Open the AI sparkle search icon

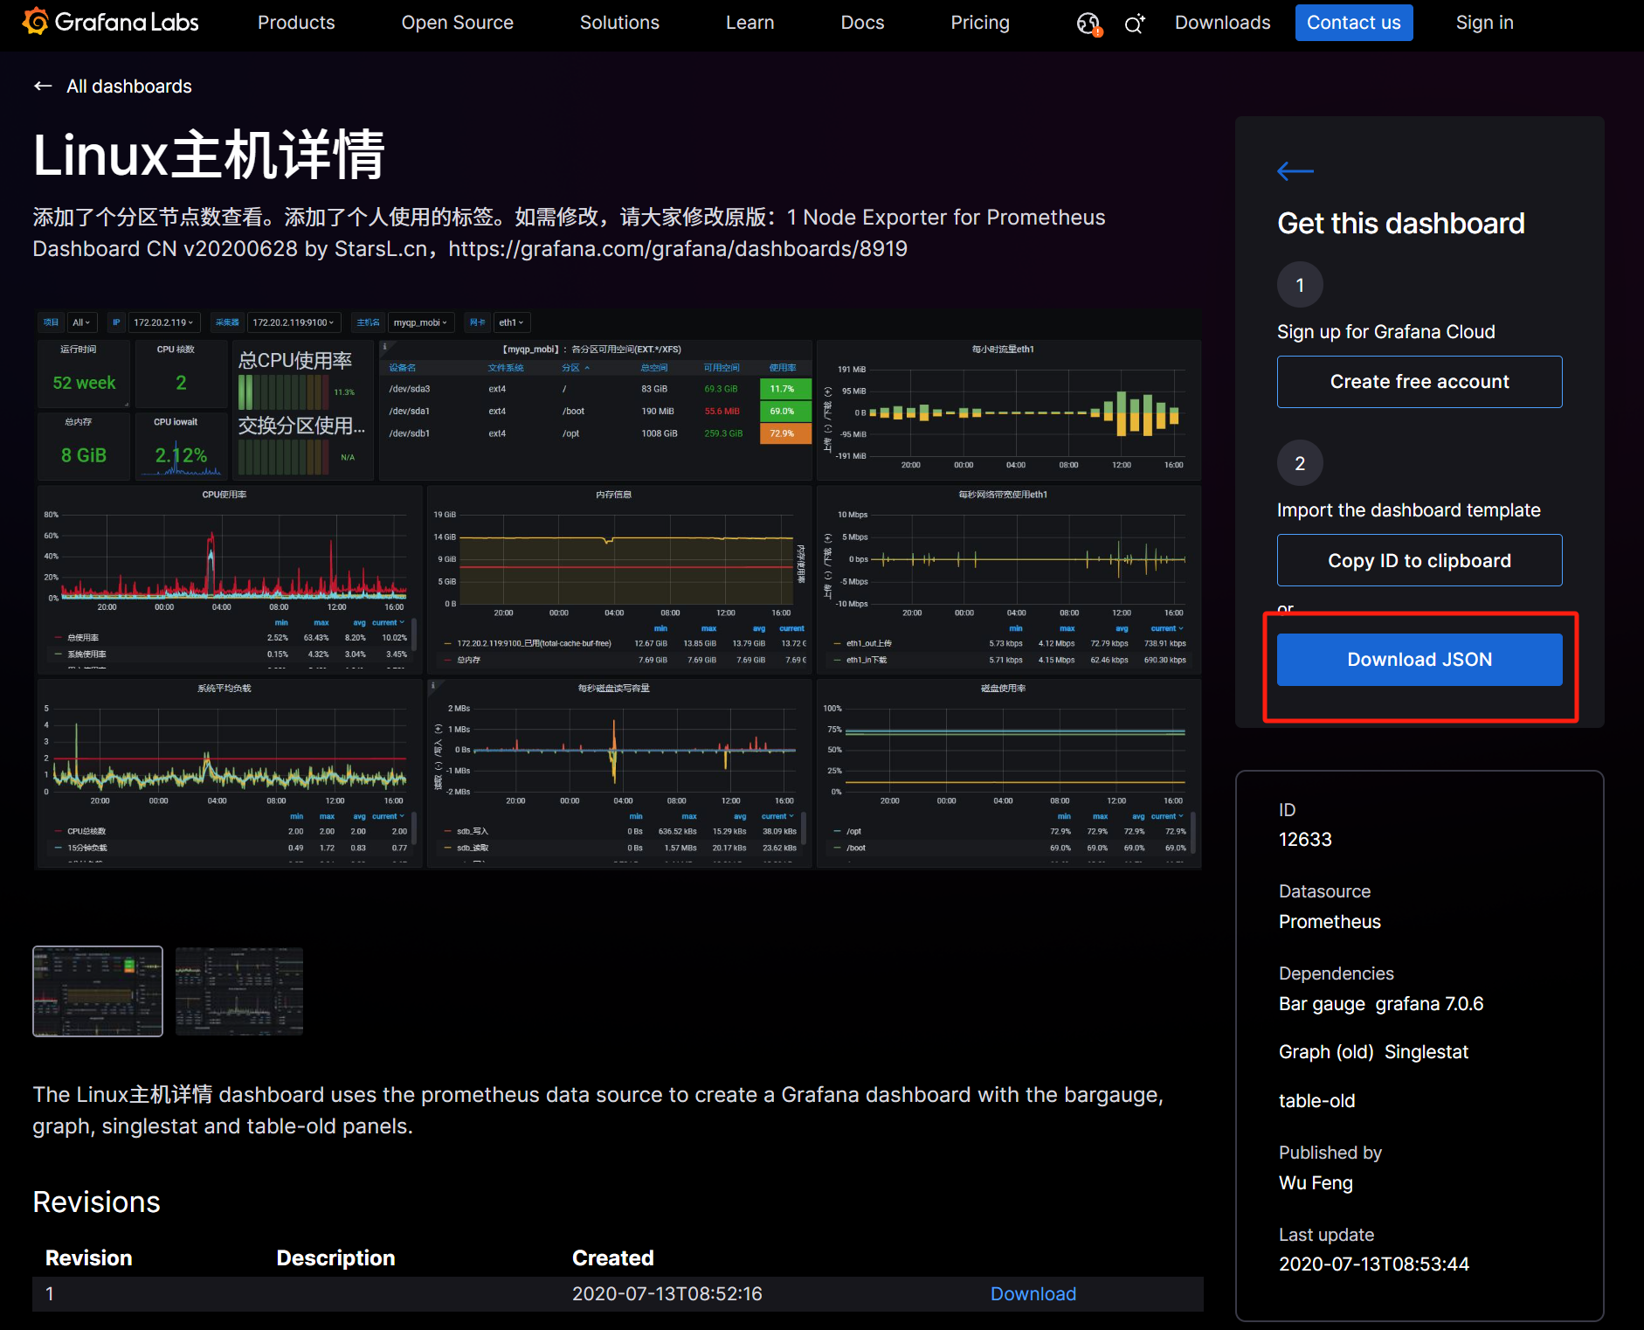1134,24
